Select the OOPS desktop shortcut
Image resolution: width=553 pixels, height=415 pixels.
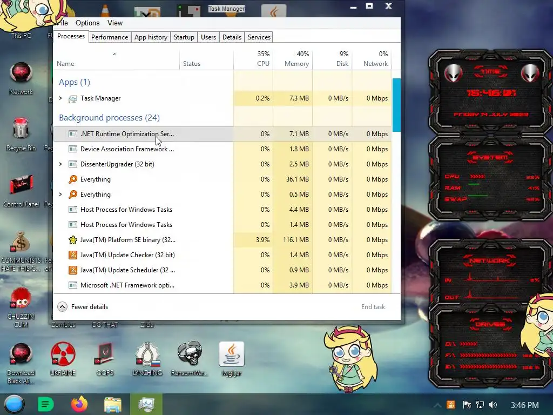click(x=105, y=359)
